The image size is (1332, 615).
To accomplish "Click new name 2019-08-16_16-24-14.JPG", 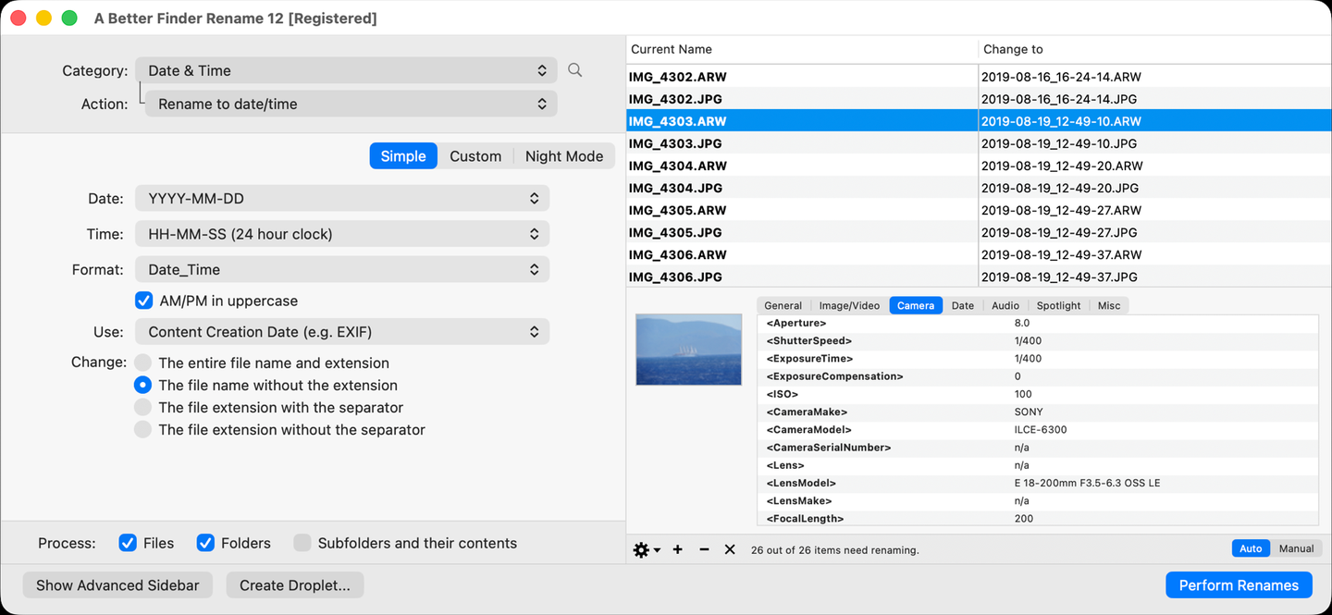I will [1059, 99].
